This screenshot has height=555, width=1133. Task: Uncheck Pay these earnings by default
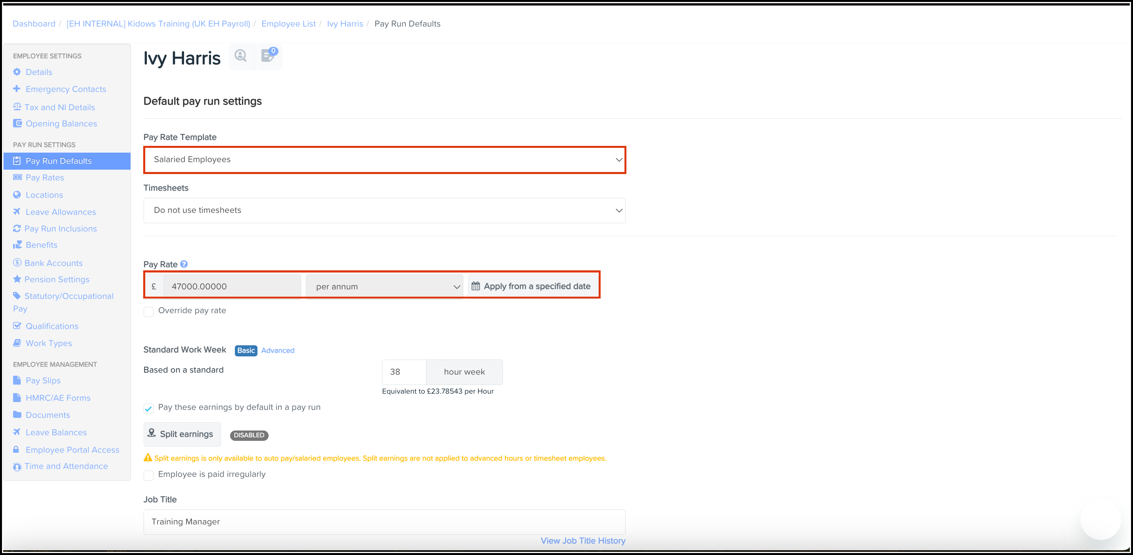[x=149, y=408]
